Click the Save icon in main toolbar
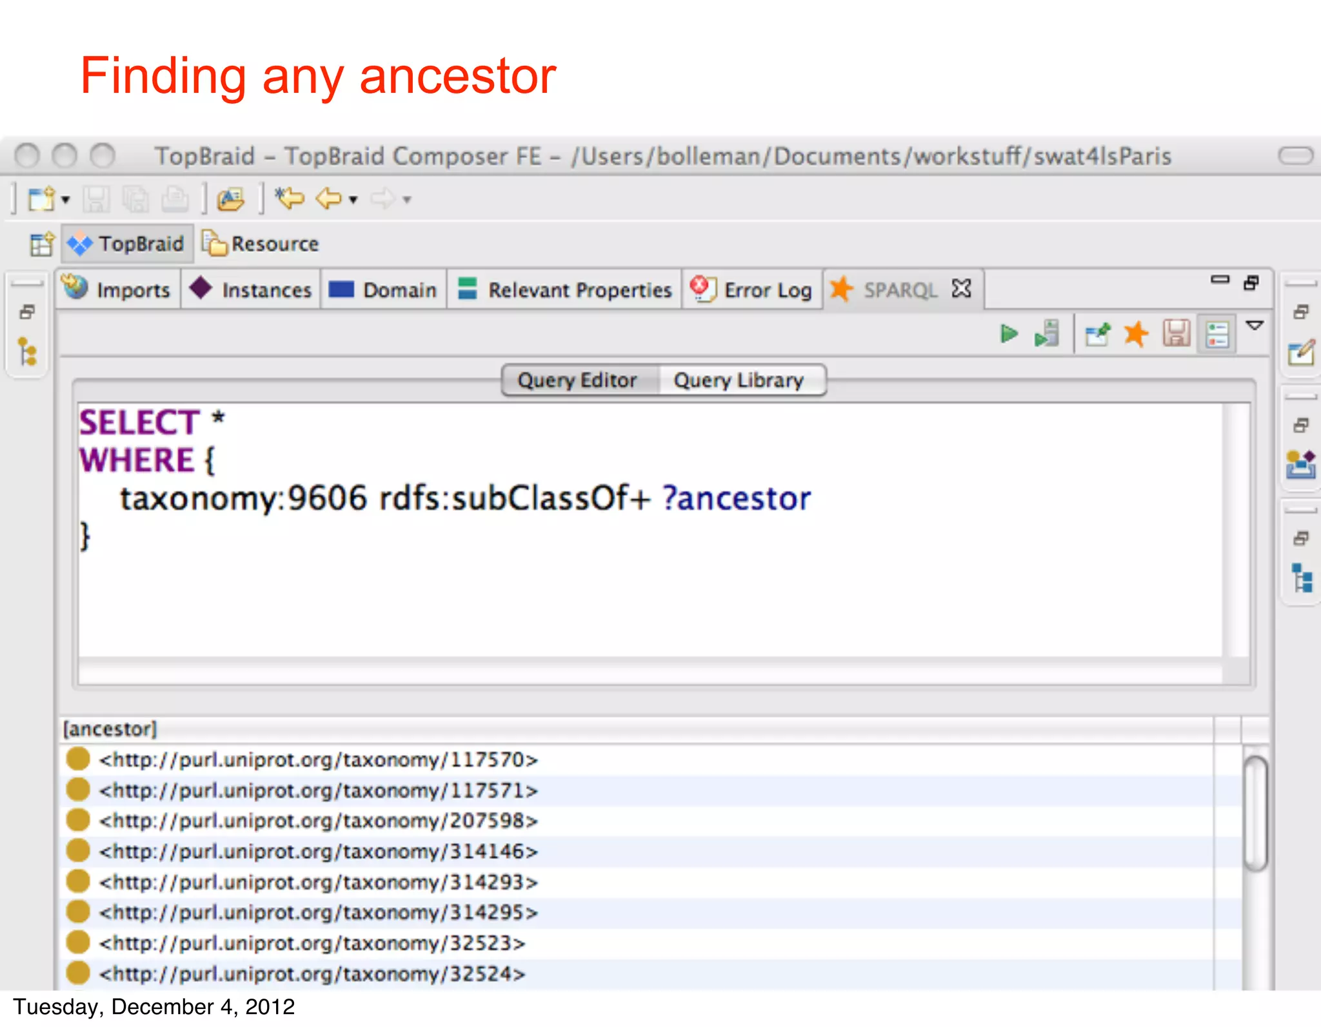 pos(96,199)
